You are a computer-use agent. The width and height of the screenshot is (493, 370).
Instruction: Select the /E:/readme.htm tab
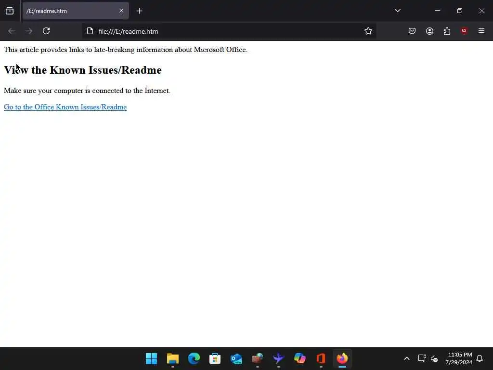76,11
